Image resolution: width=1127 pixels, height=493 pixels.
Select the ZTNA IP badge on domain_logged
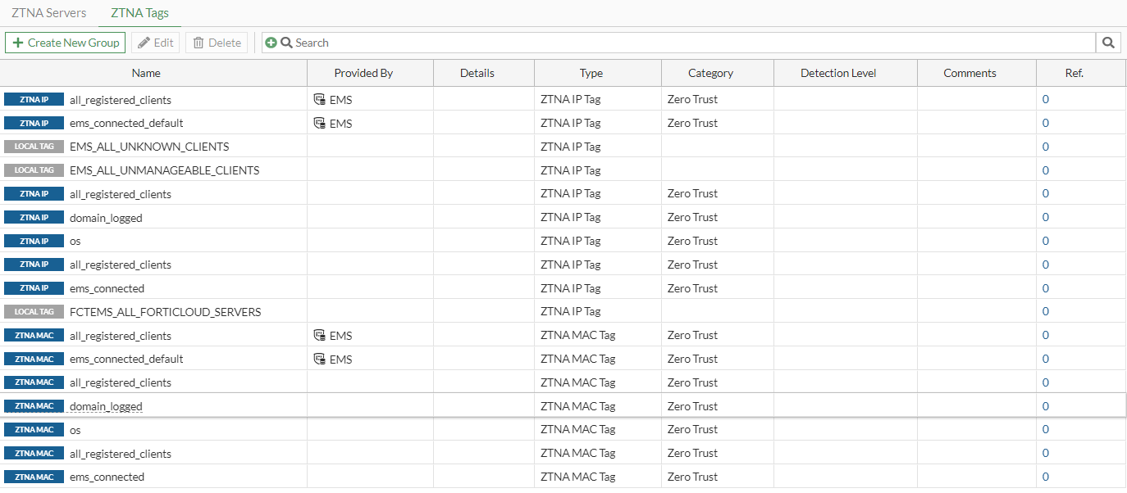click(x=34, y=217)
